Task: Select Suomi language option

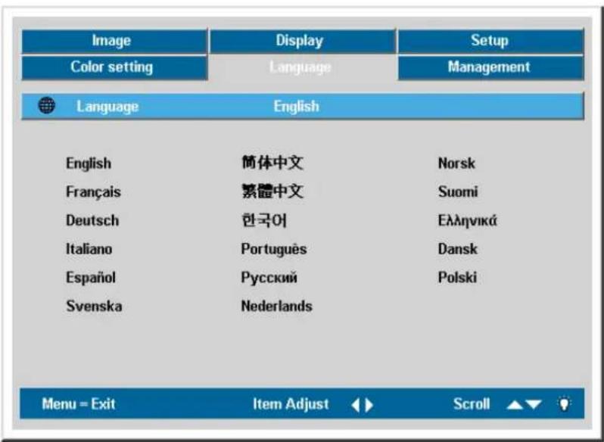Action: (458, 191)
